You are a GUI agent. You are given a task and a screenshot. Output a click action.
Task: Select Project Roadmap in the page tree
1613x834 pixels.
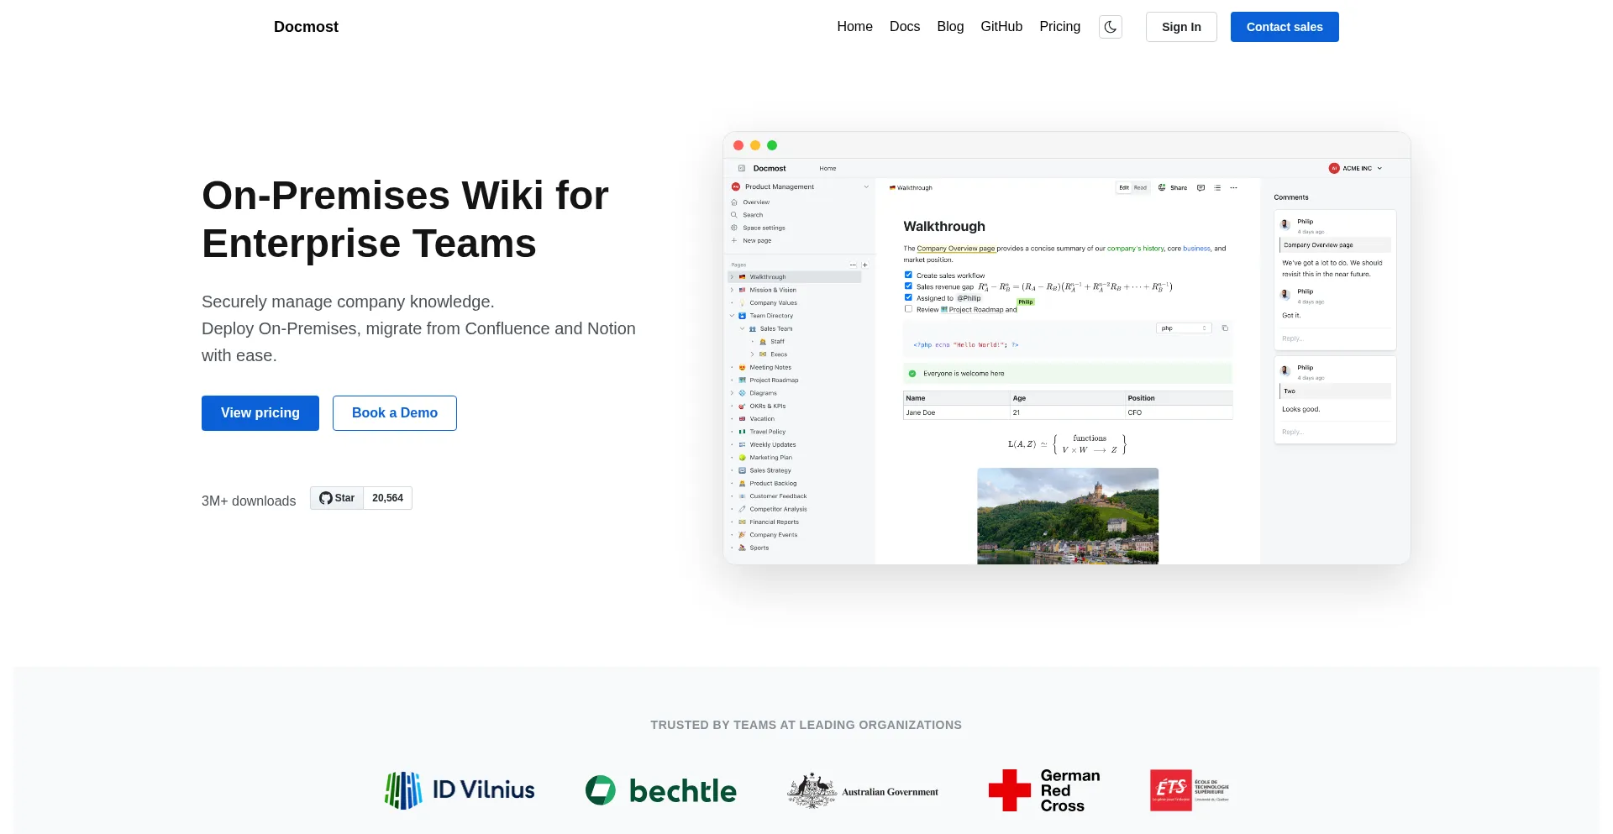point(774,380)
